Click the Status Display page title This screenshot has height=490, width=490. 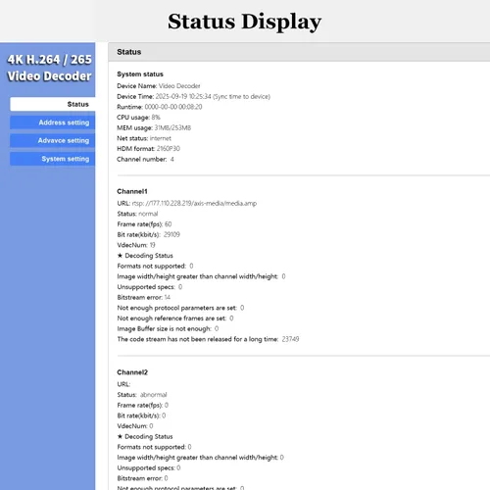tap(245, 22)
